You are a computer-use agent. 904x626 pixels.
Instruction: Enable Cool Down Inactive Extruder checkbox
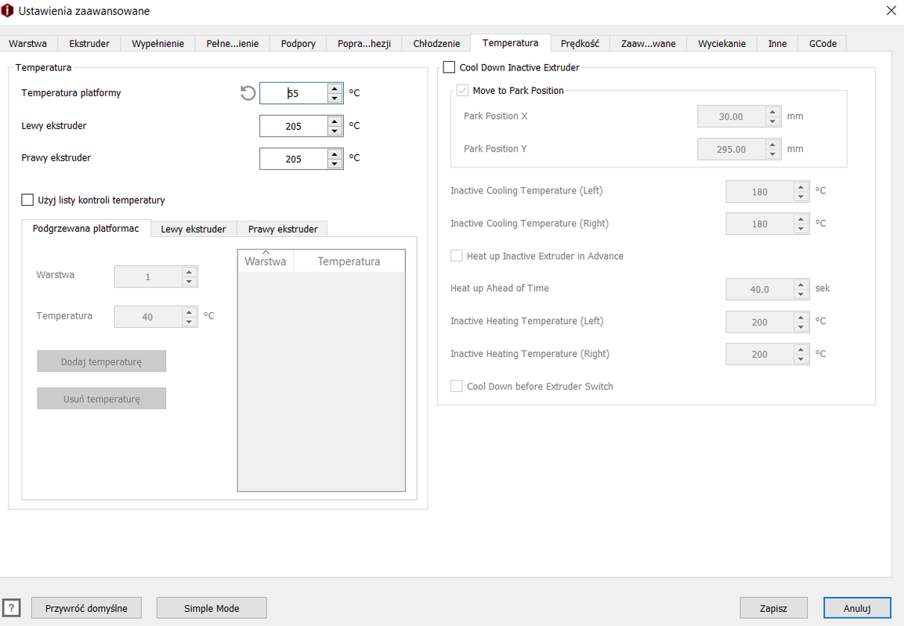449,67
